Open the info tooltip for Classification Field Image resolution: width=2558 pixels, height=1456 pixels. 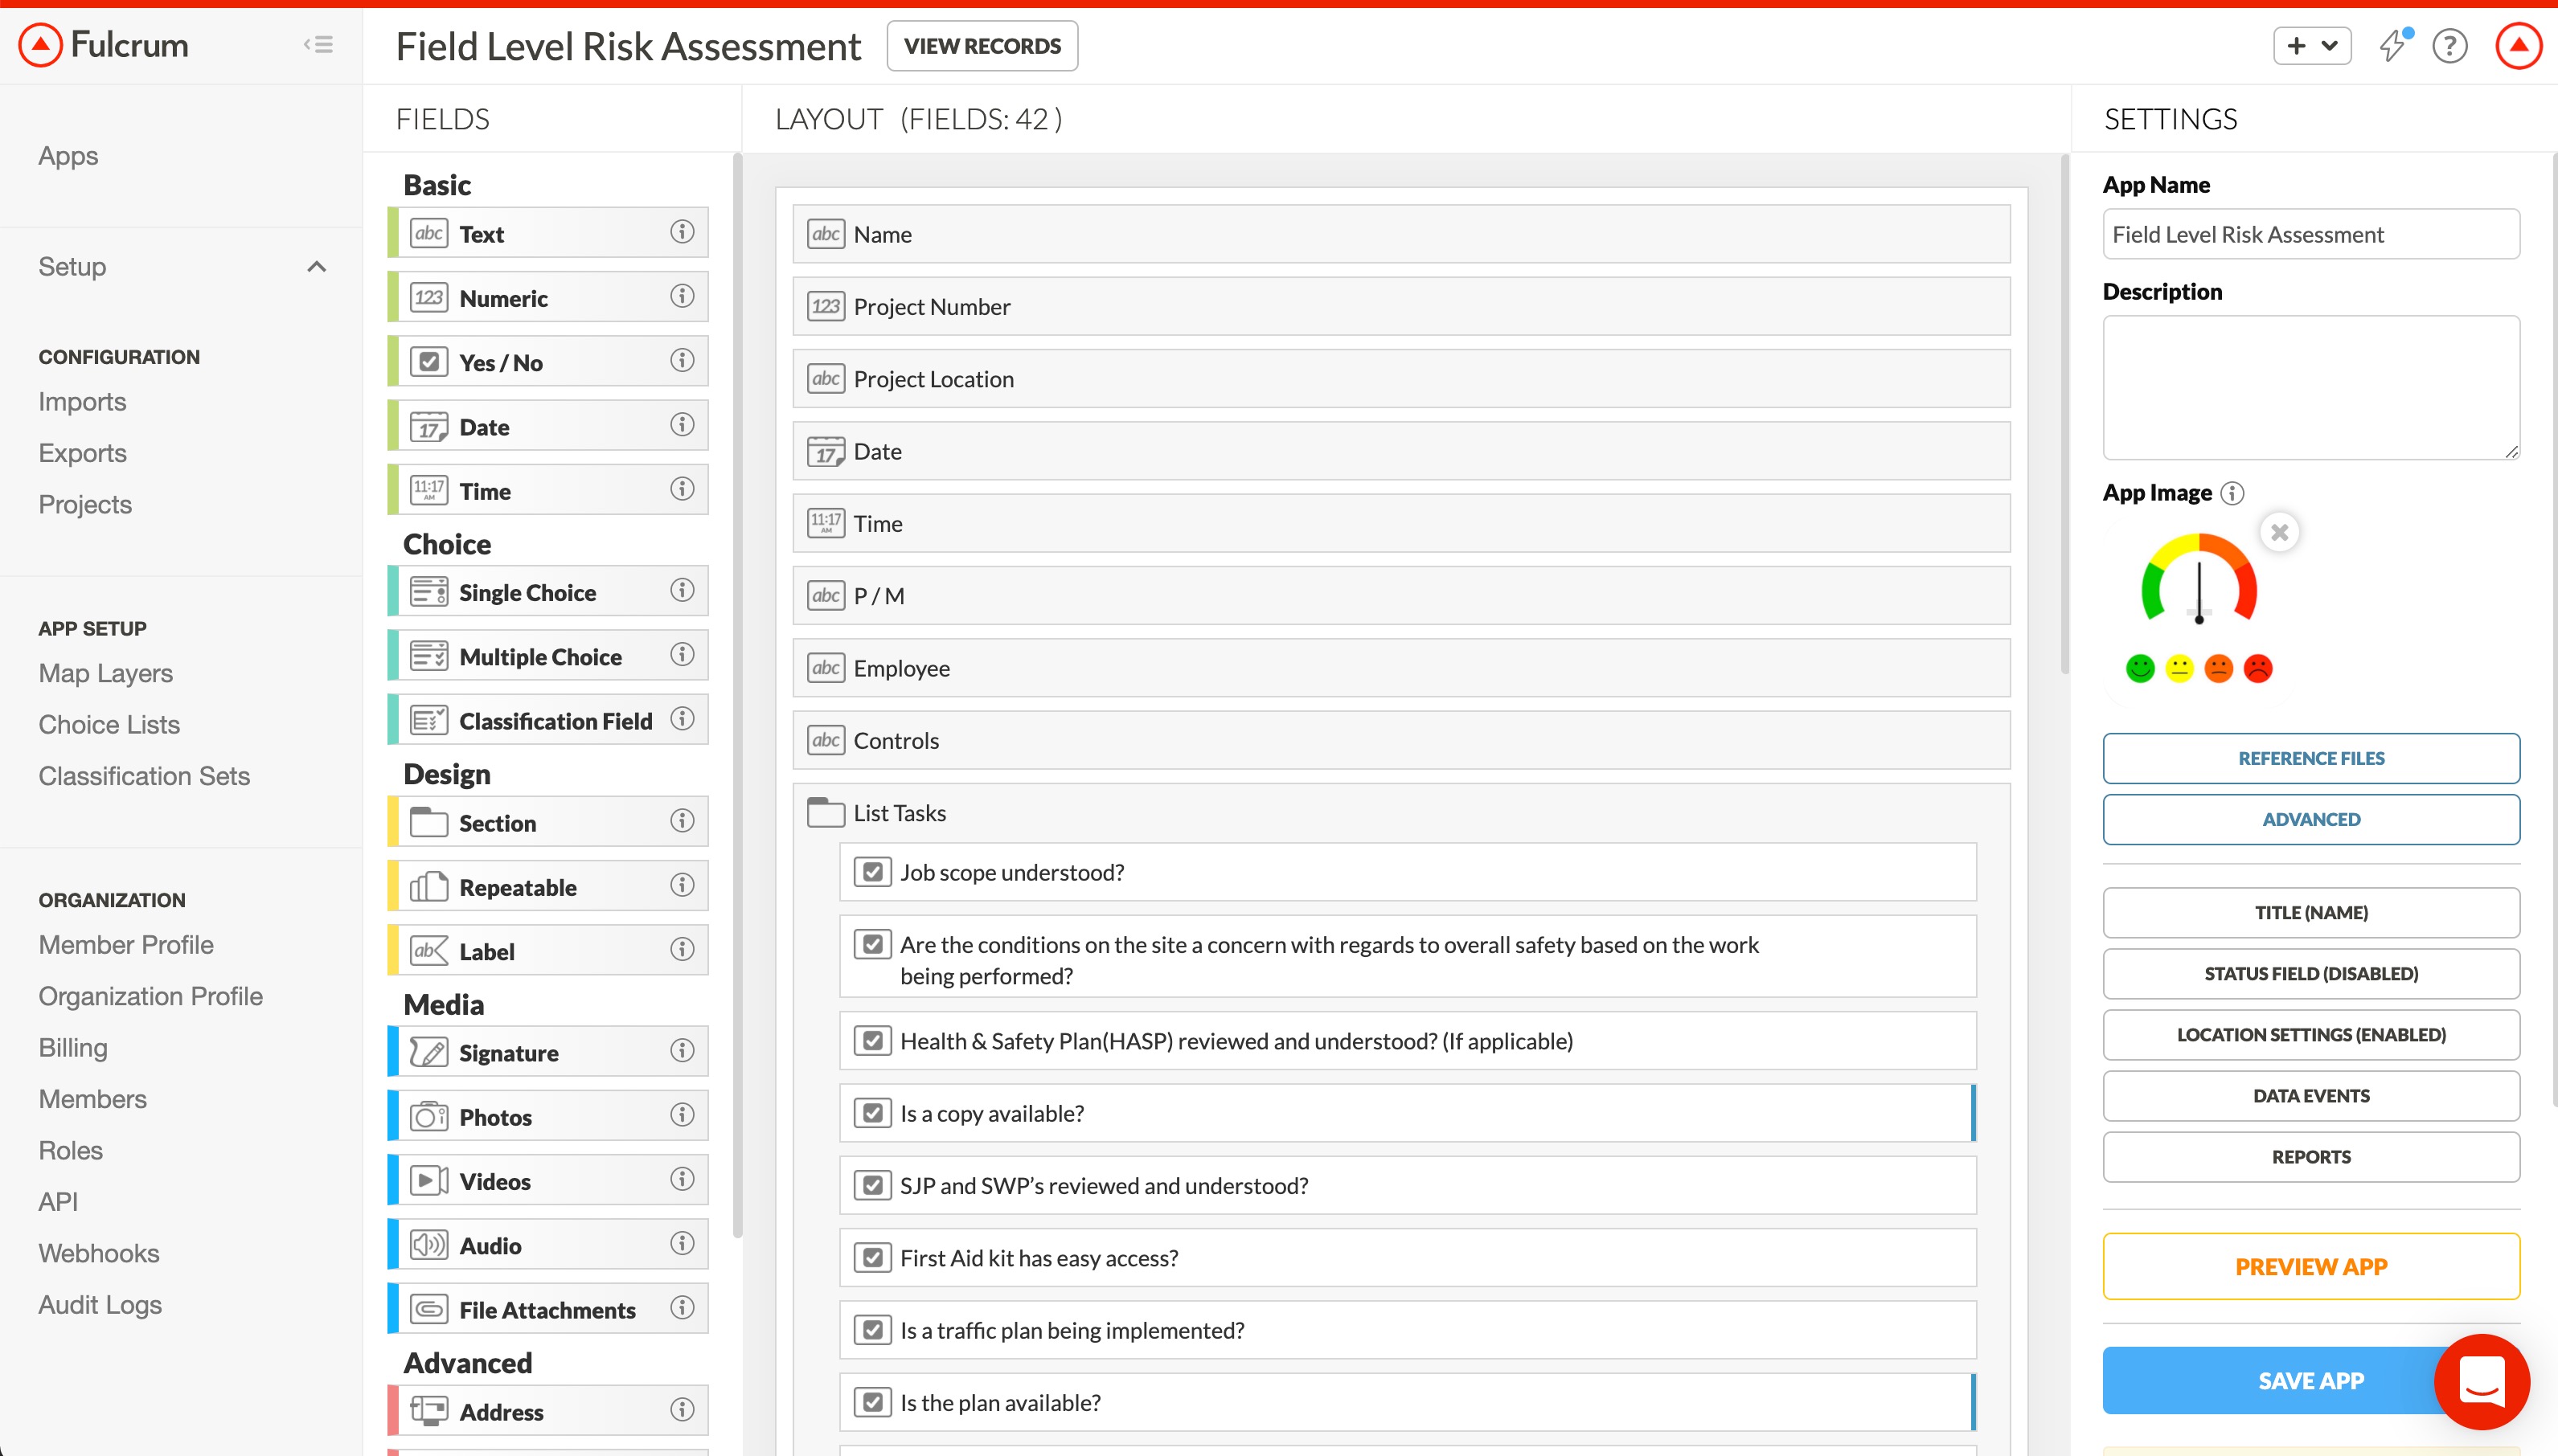point(681,719)
